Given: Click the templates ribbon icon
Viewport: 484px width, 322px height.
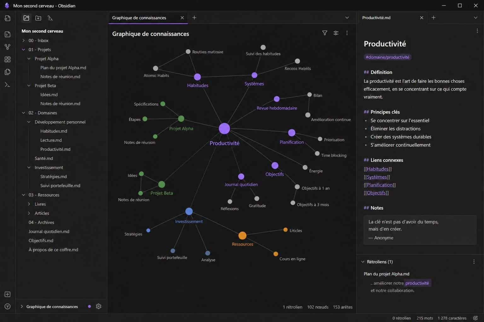Looking at the screenshot, I should (x=8, y=72).
